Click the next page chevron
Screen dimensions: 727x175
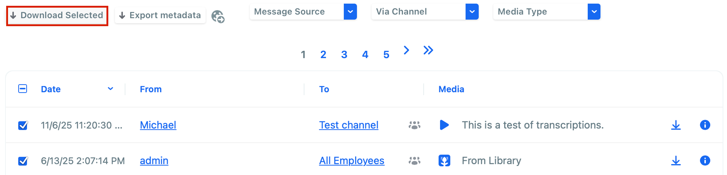click(407, 50)
